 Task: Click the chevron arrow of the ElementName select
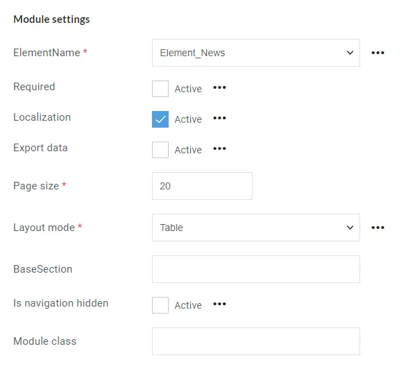point(350,53)
